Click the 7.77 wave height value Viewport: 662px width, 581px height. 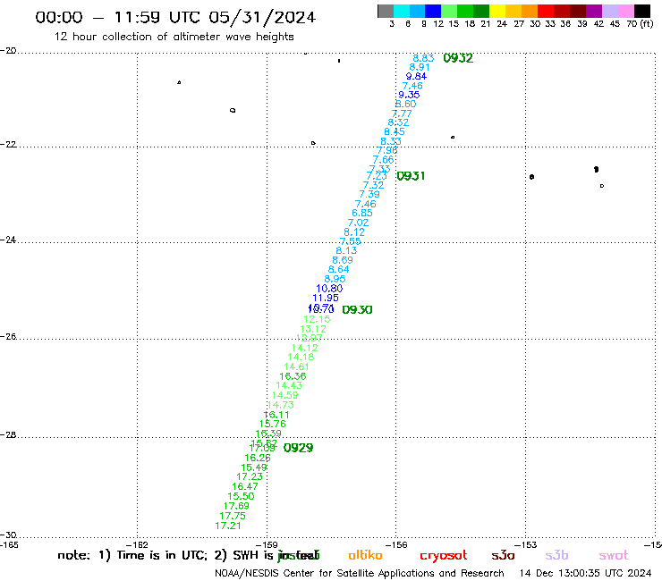click(x=401, y=114)
